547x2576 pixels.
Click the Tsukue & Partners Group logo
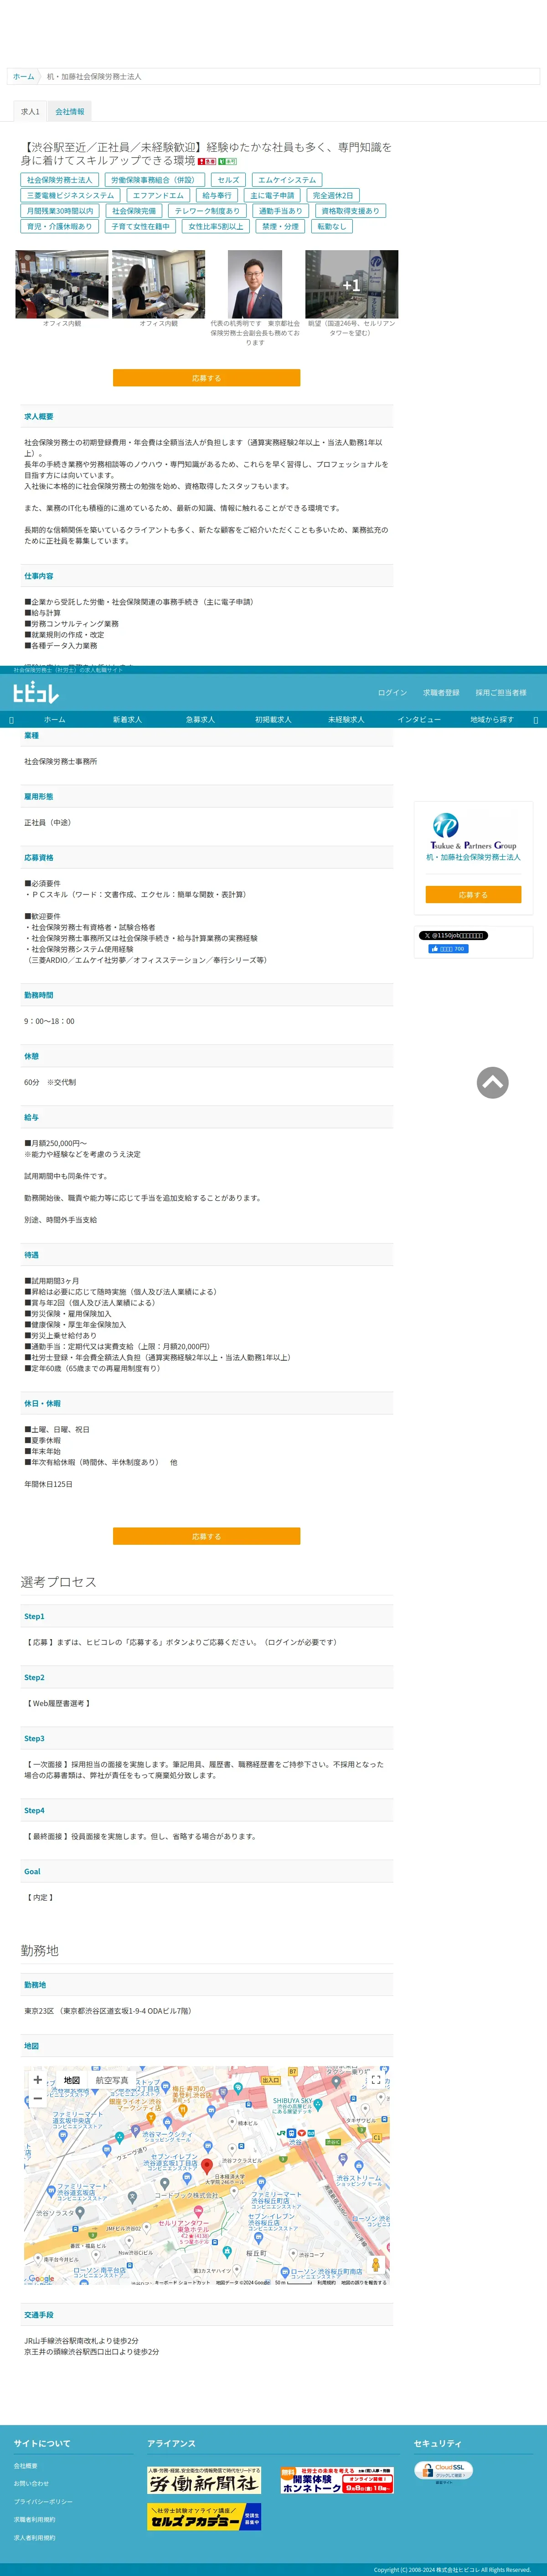473,831
